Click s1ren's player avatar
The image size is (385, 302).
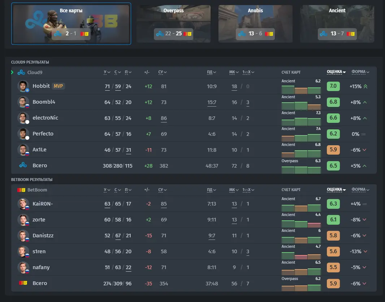pyautogui.click(x=23, y=251)
